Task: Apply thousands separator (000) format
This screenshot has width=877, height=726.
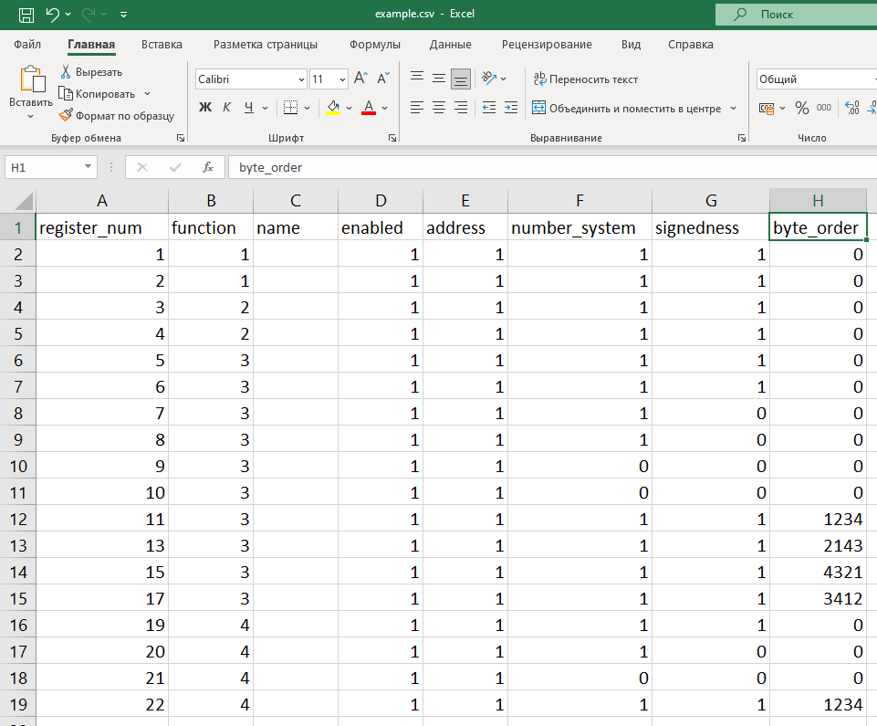Action: (823, 108)
